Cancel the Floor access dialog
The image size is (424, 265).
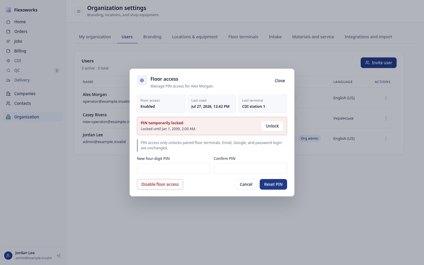coord(246,184)
